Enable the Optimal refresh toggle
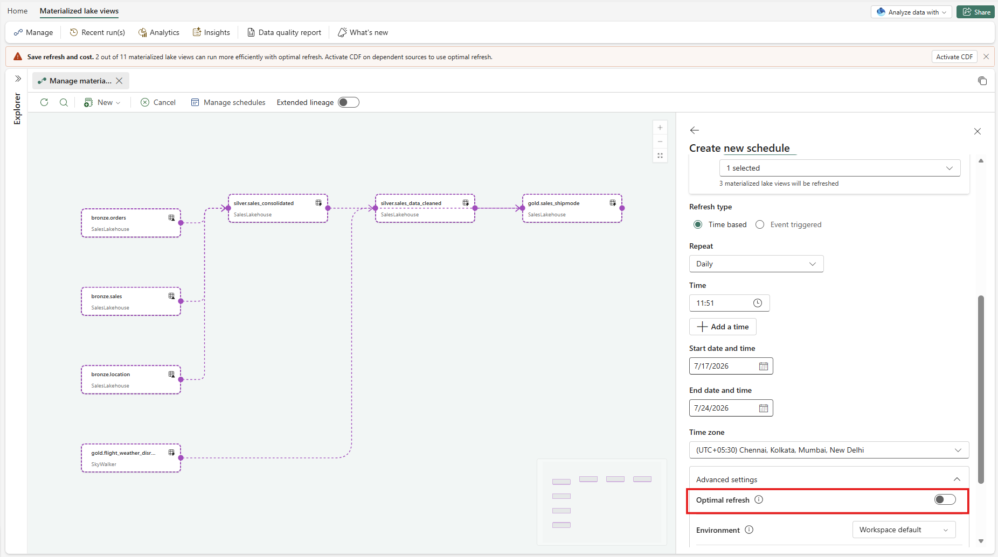The image size is (998, 557). [945, 499]
